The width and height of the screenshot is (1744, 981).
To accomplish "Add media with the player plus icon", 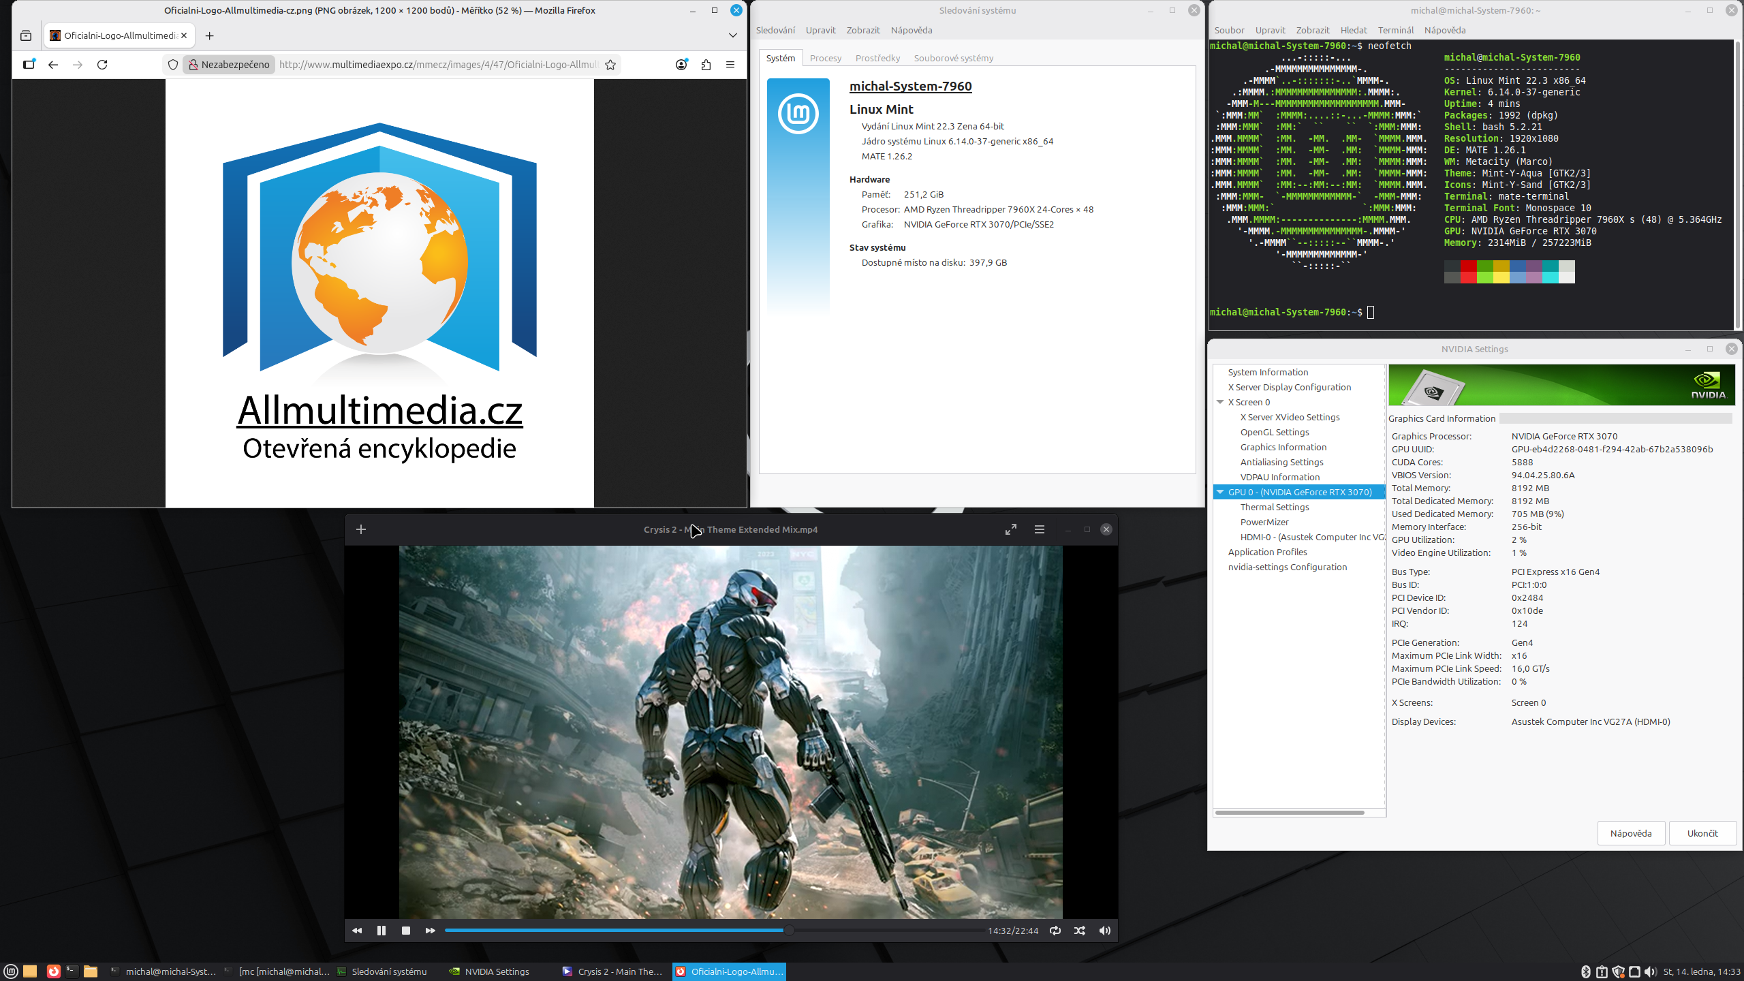I will point(361,529).
